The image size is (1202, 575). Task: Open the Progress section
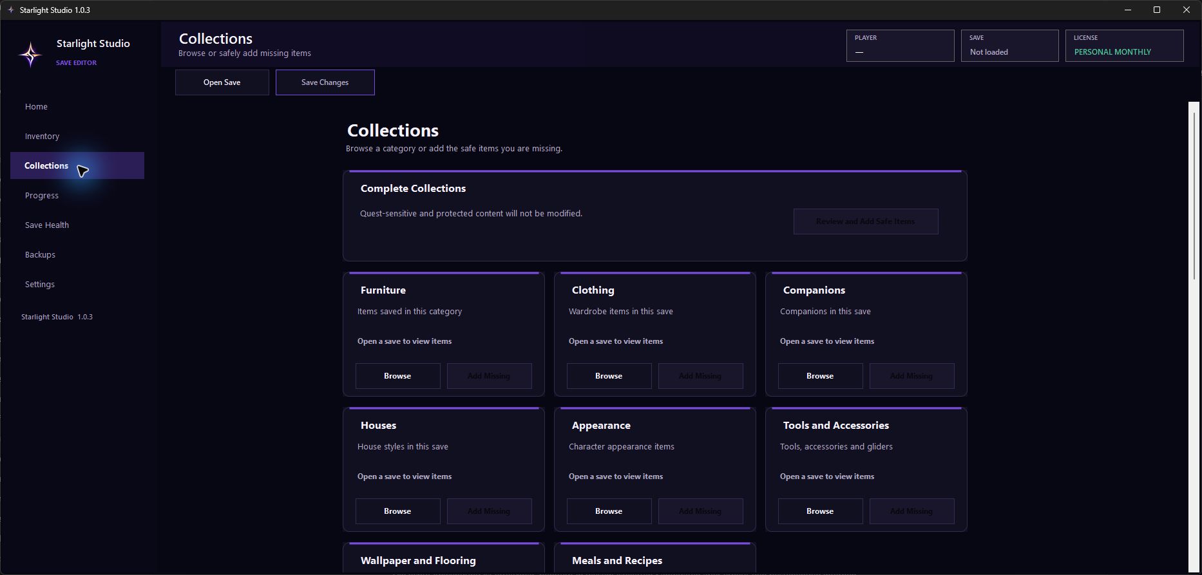[x=77, y=195]
